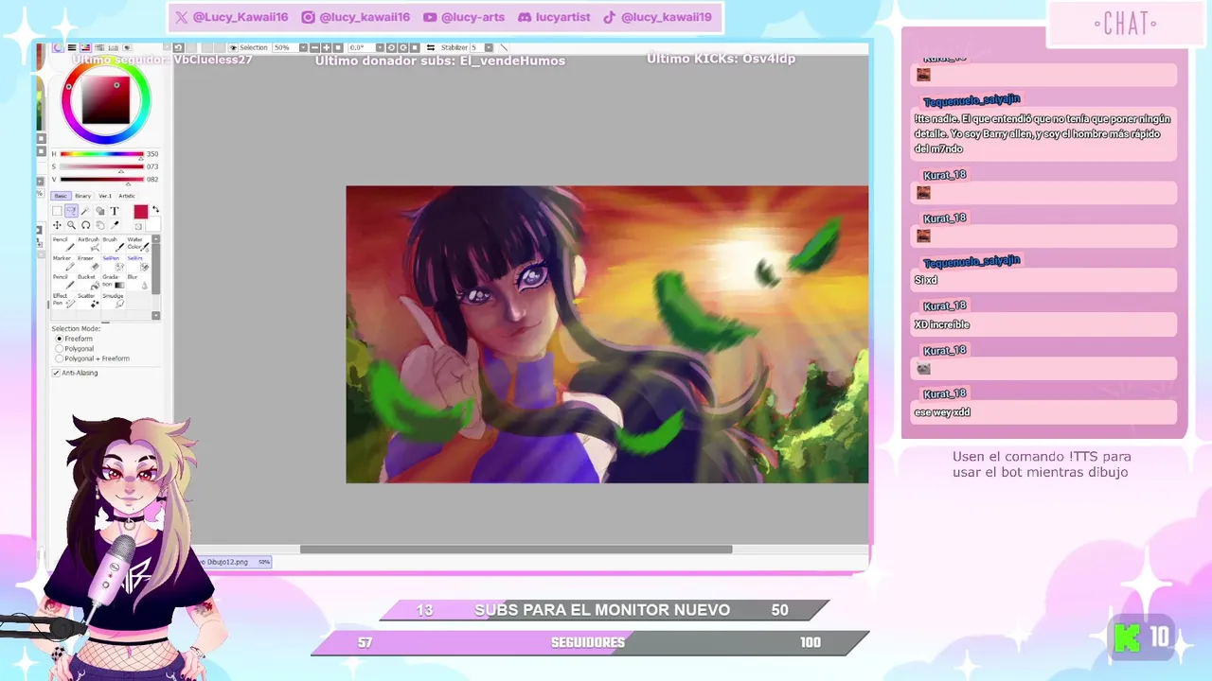Select the Move tool
The width and height of the screenshot is (1212, 681).
tap(57, 225)
